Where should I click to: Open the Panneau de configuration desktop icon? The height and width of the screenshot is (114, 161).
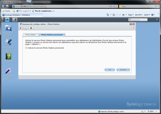tap(8, 45)
